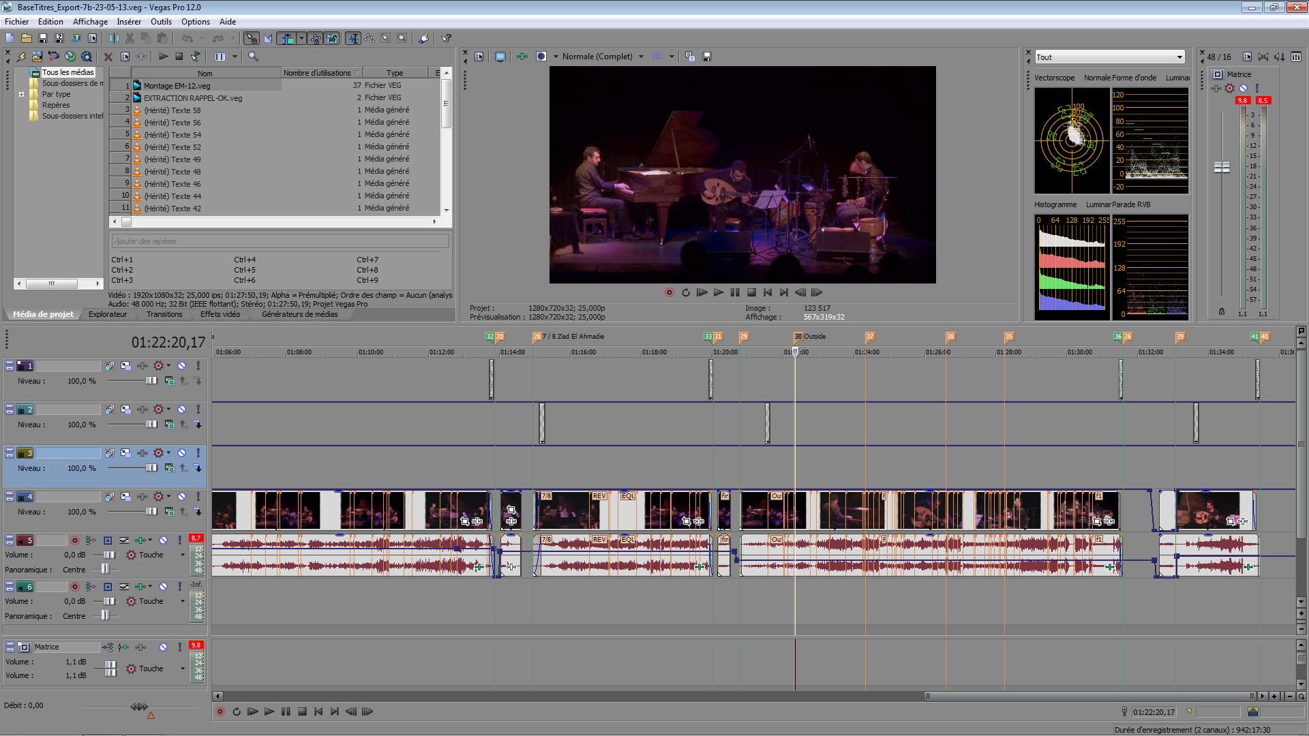Image resolution: width=1309 pixels, height=736 pixels.
Task: Create a new project with the blank page icon
Action: tap(10, 38)
